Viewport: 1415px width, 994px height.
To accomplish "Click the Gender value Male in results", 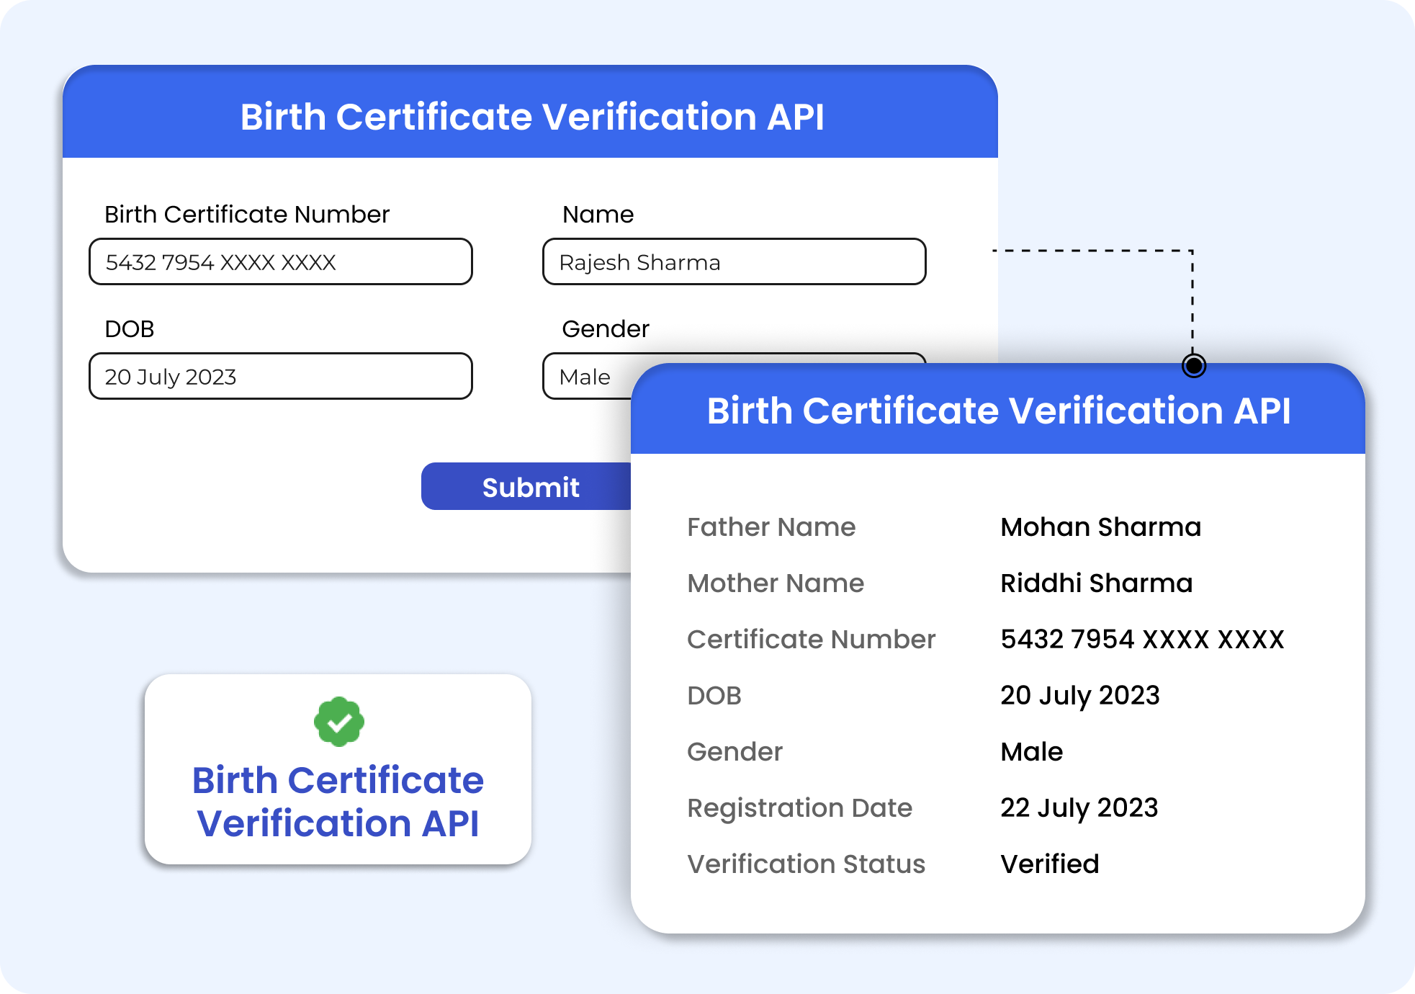I will 1031,752.
